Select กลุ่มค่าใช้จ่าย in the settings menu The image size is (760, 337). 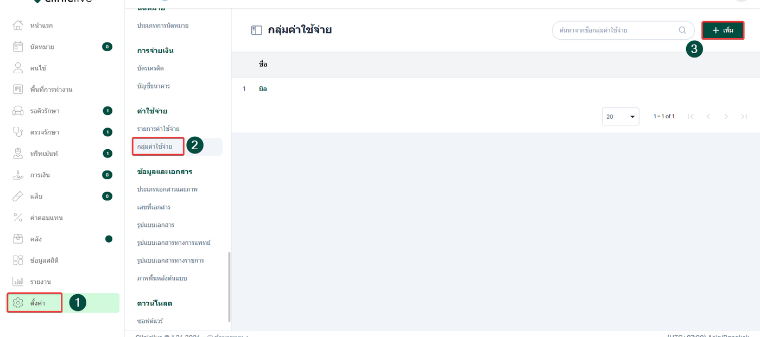click(x=155, y=147)
